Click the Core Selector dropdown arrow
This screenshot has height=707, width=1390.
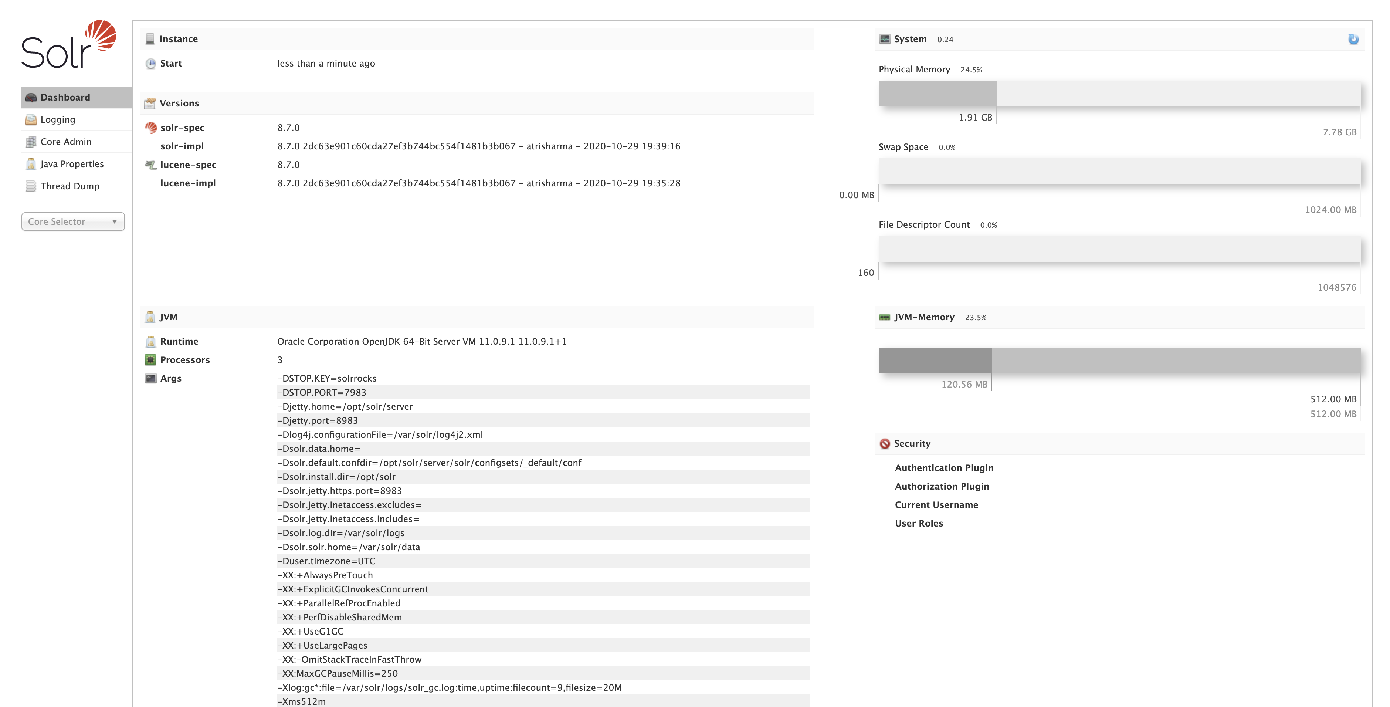(114, 222)
